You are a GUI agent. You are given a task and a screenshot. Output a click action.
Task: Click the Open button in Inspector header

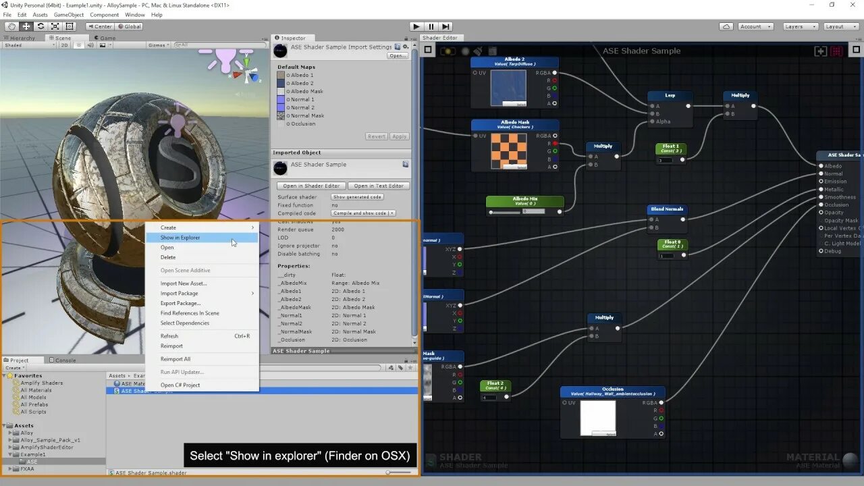[x=397, y=56]
